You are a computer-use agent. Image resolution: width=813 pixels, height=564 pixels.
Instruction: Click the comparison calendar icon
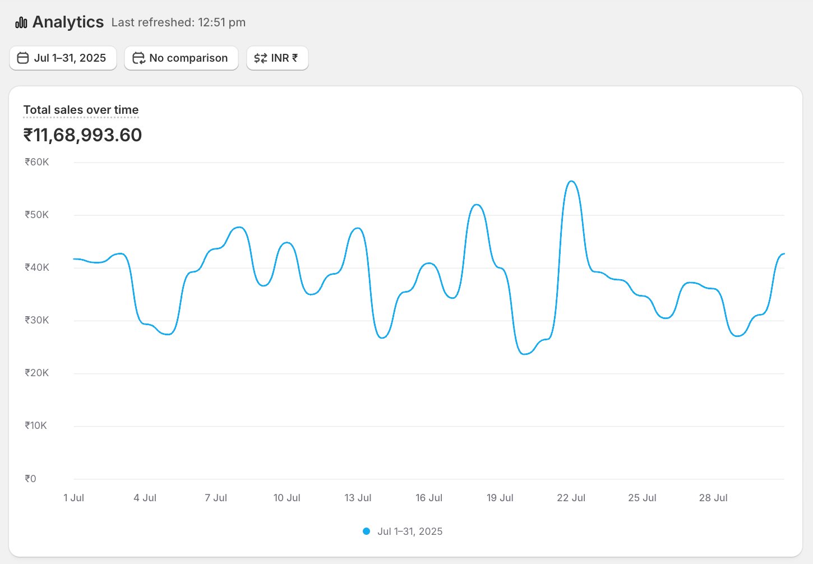point(138,58)
